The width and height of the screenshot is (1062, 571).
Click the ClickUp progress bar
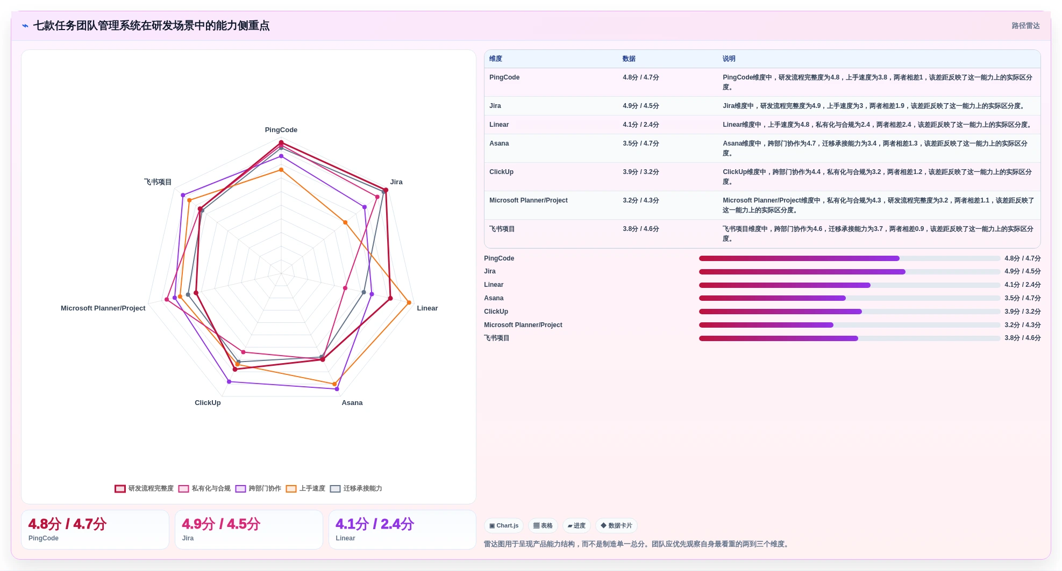[x=850, y=312]
